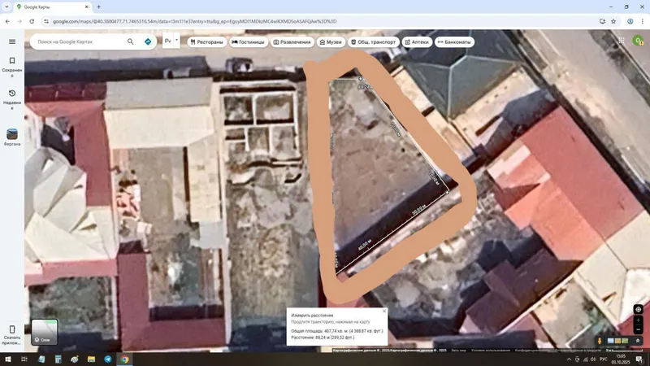This screenshot has width=650, height=366.
Task: Select the Рестораны category chip
Action: click(x=206, y=42)
